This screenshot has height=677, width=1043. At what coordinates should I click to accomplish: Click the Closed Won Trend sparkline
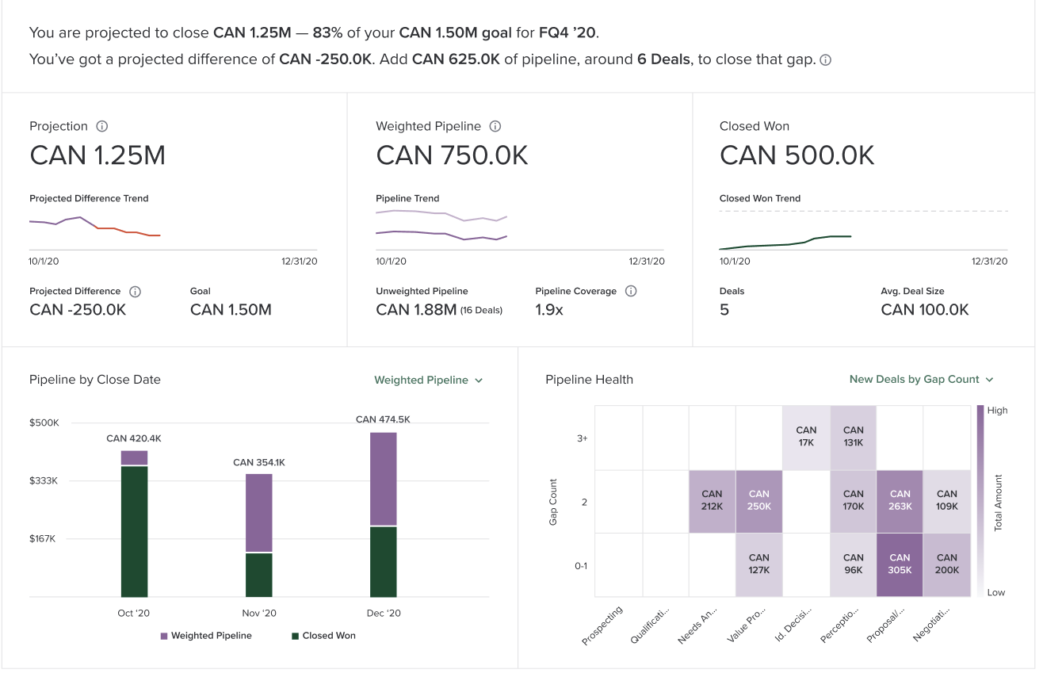tap(785, 243)
